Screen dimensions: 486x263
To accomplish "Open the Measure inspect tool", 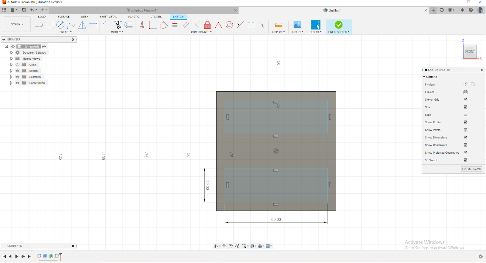I will click(279, 25).
